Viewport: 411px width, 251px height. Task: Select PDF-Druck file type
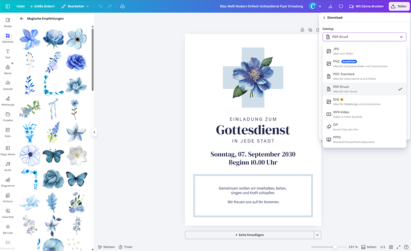pos(364,89)
